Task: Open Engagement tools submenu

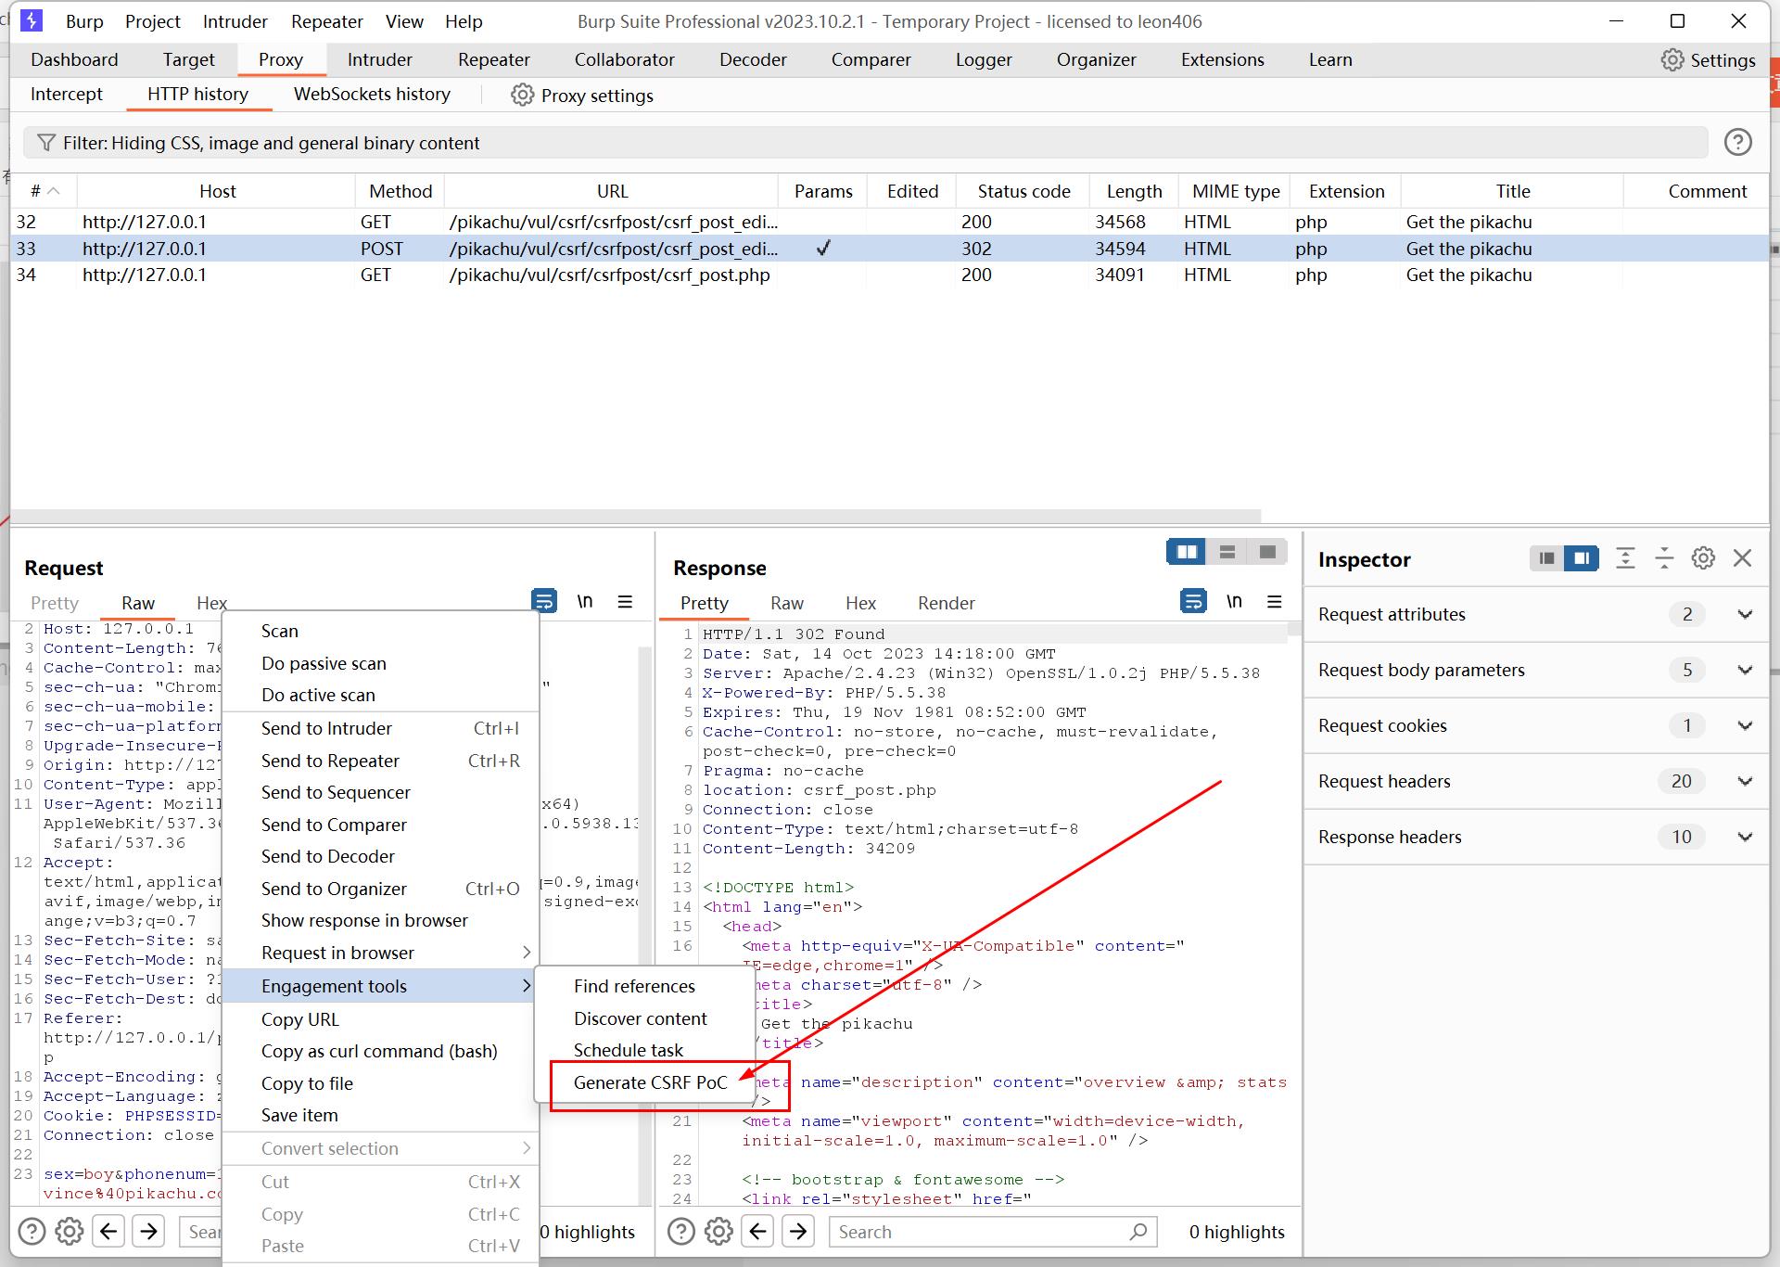Action: (x=380, y=986)
